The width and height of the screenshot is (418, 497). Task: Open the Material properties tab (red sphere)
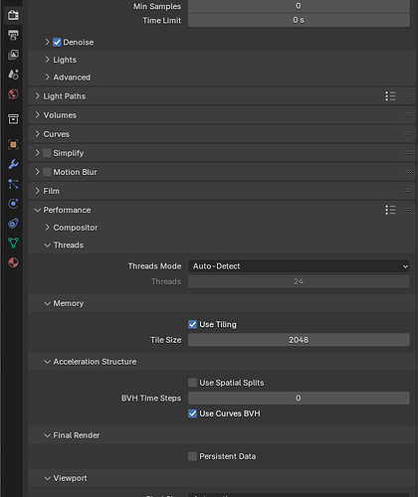13,262
